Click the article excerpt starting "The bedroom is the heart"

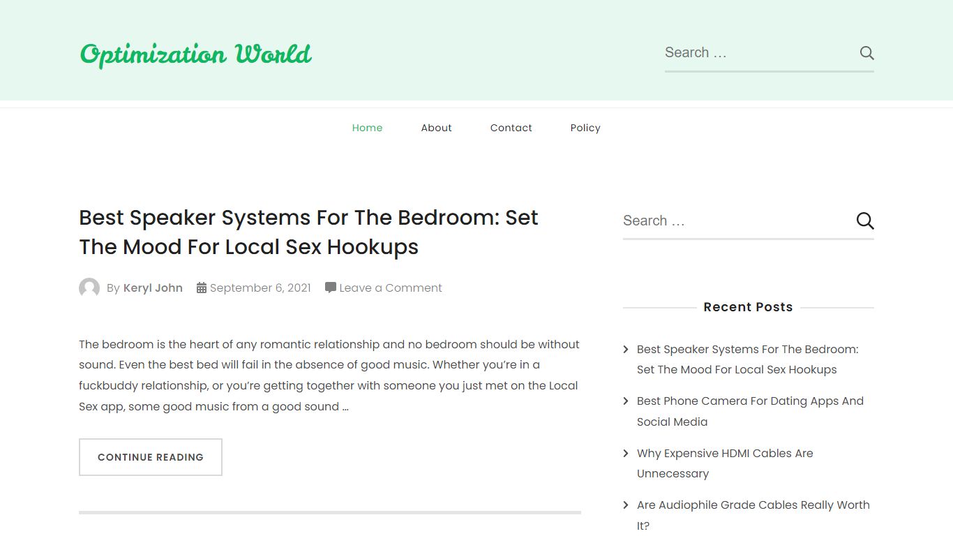(329, 375)
